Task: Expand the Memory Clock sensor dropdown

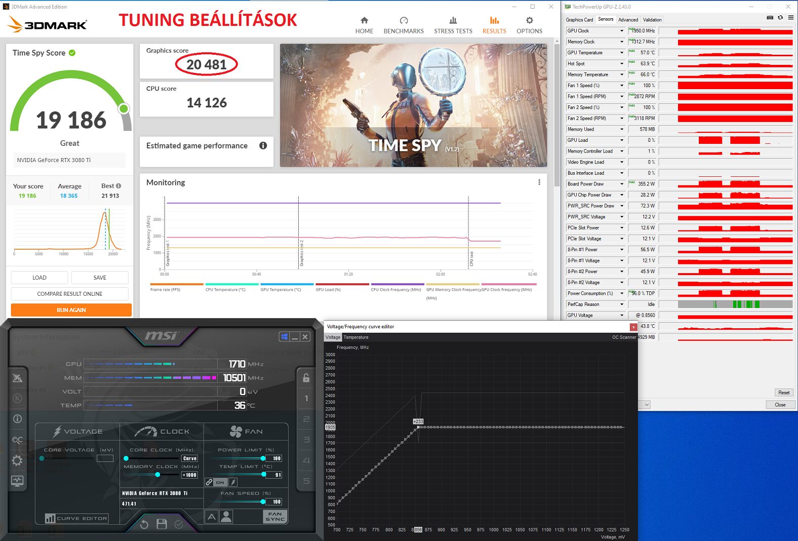Action: (622, 42)
